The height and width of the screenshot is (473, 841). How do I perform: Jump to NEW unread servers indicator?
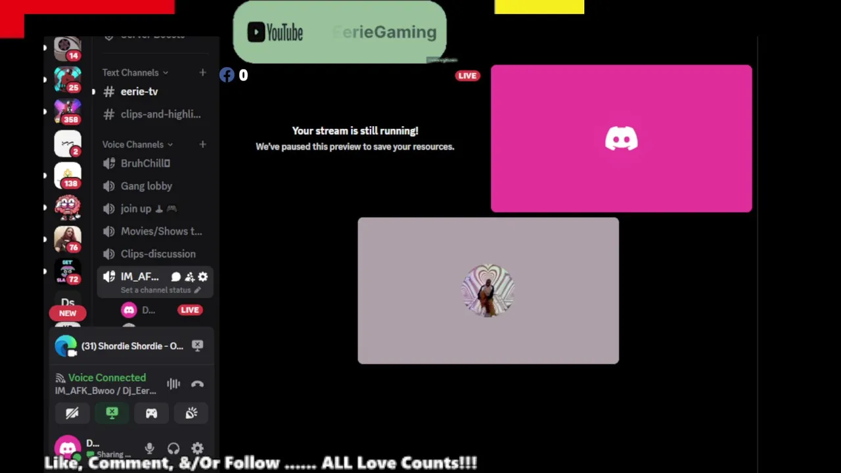pos(67,313)
